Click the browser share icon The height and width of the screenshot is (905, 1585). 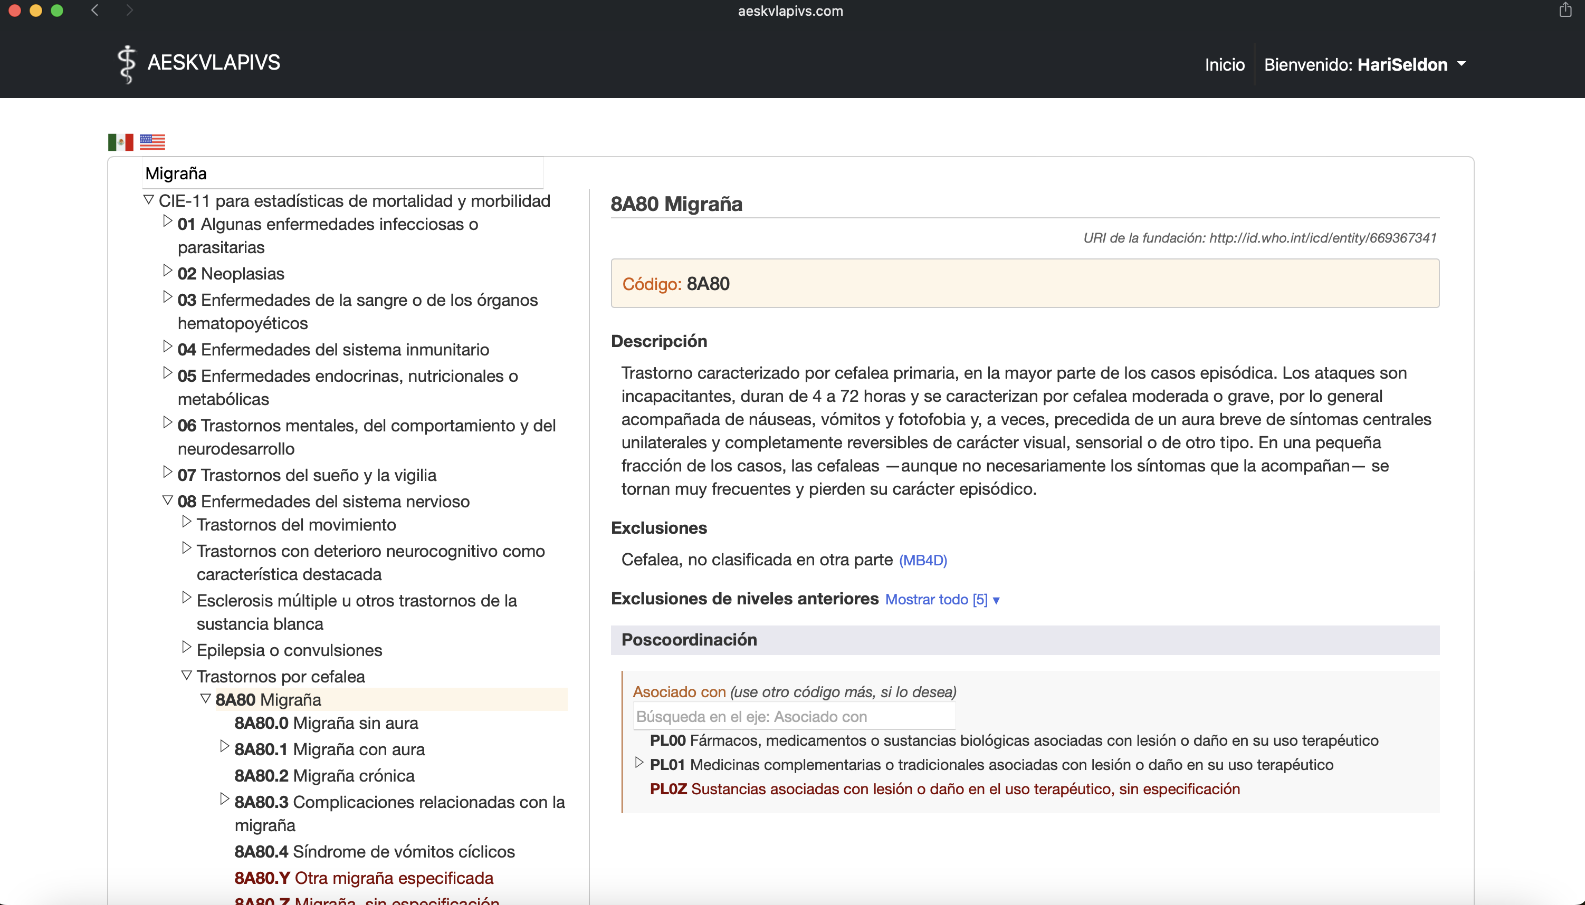[1565, 10]
